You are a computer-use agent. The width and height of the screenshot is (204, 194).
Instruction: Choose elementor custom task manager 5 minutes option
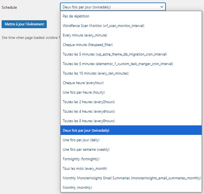131,64
